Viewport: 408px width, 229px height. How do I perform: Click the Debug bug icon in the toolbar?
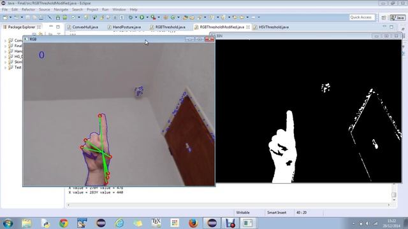131,17
